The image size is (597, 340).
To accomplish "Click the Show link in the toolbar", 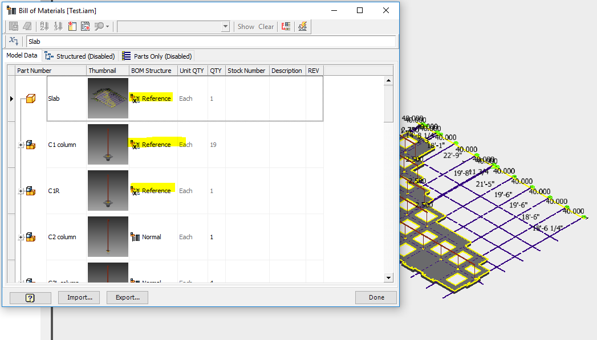I will 245,26.
